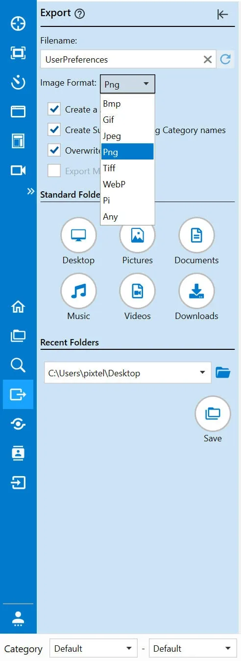Open the full-screen capture tool icon
This screenshot has width=241, height=661.
click(18, 53)
